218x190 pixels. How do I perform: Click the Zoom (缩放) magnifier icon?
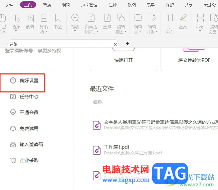click(x=75, y=18)
